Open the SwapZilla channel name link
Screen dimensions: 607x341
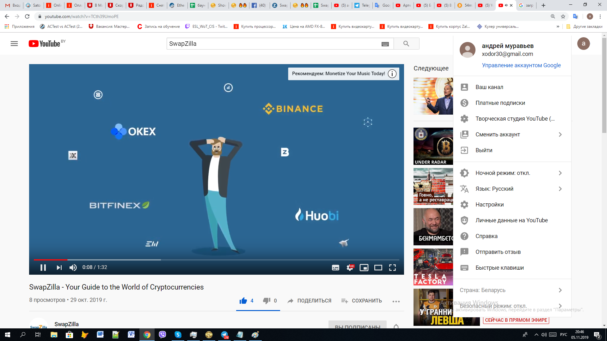pos(66,324)
